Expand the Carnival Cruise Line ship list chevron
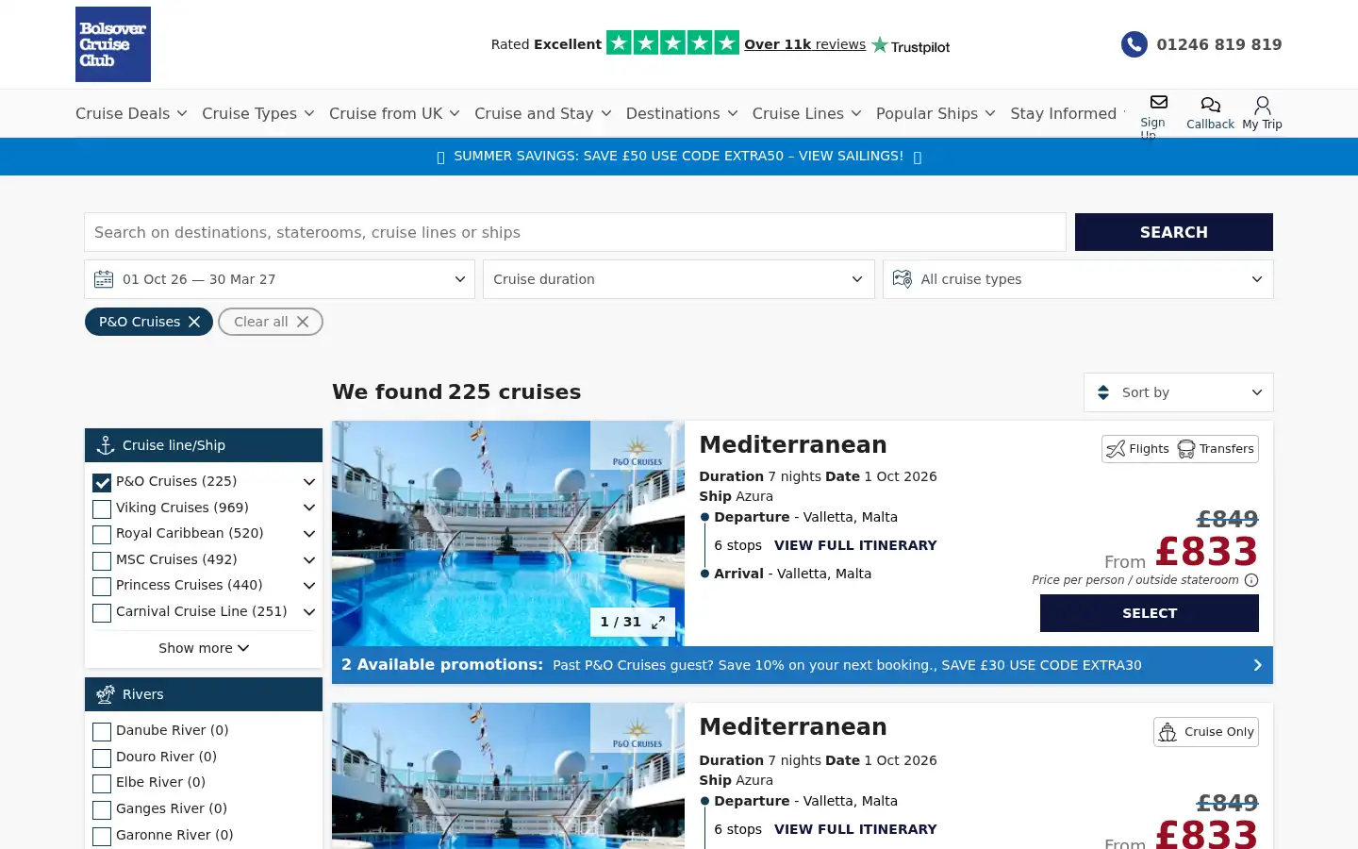This screenshot has width=1358, height=849. [x=308, y=612]
